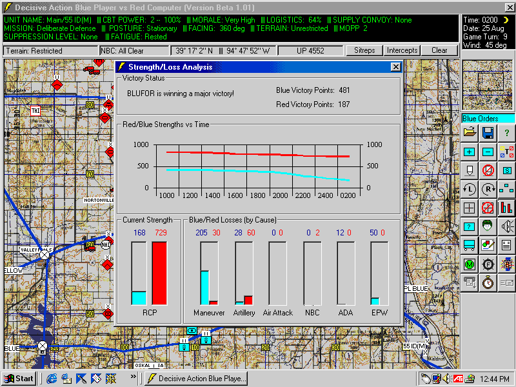This screenshot has height=387, width=516.
Task: Click the zoom out minus icon
Action: coord(488,152)
